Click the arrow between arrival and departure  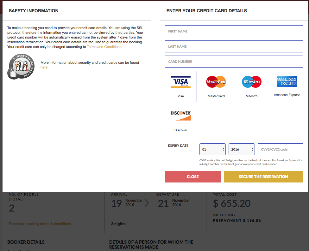(147, 203)
